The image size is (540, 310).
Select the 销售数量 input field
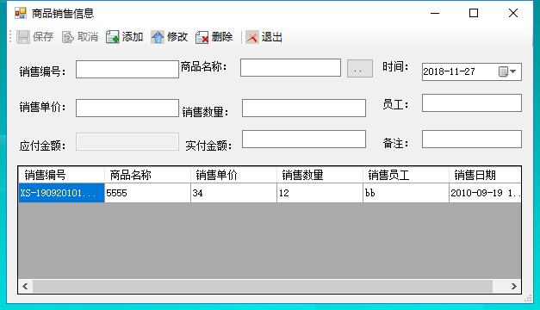tap(304, 108)
